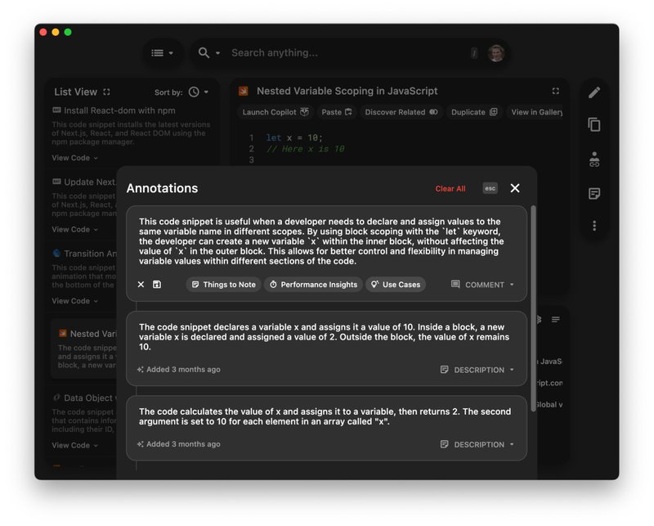Click the Annotations dialog scrollbar

pos(533,308)
